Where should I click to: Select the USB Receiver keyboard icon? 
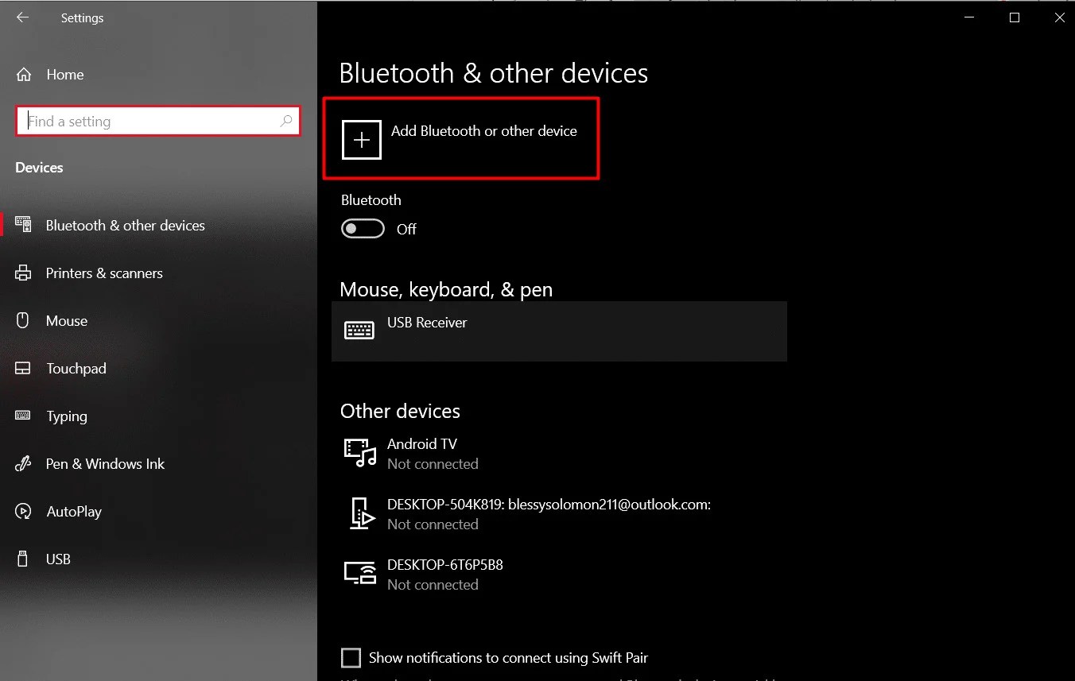(x=359, y=329)
